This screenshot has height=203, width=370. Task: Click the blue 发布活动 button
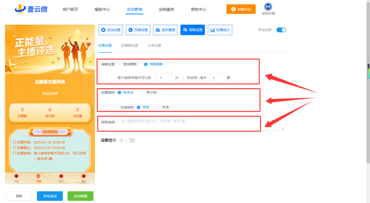(50, 196)
